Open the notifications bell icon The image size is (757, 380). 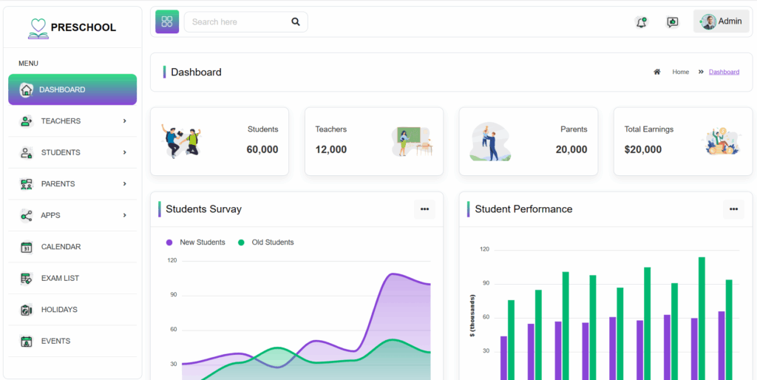pyautogui.click(x=641, y=22)
